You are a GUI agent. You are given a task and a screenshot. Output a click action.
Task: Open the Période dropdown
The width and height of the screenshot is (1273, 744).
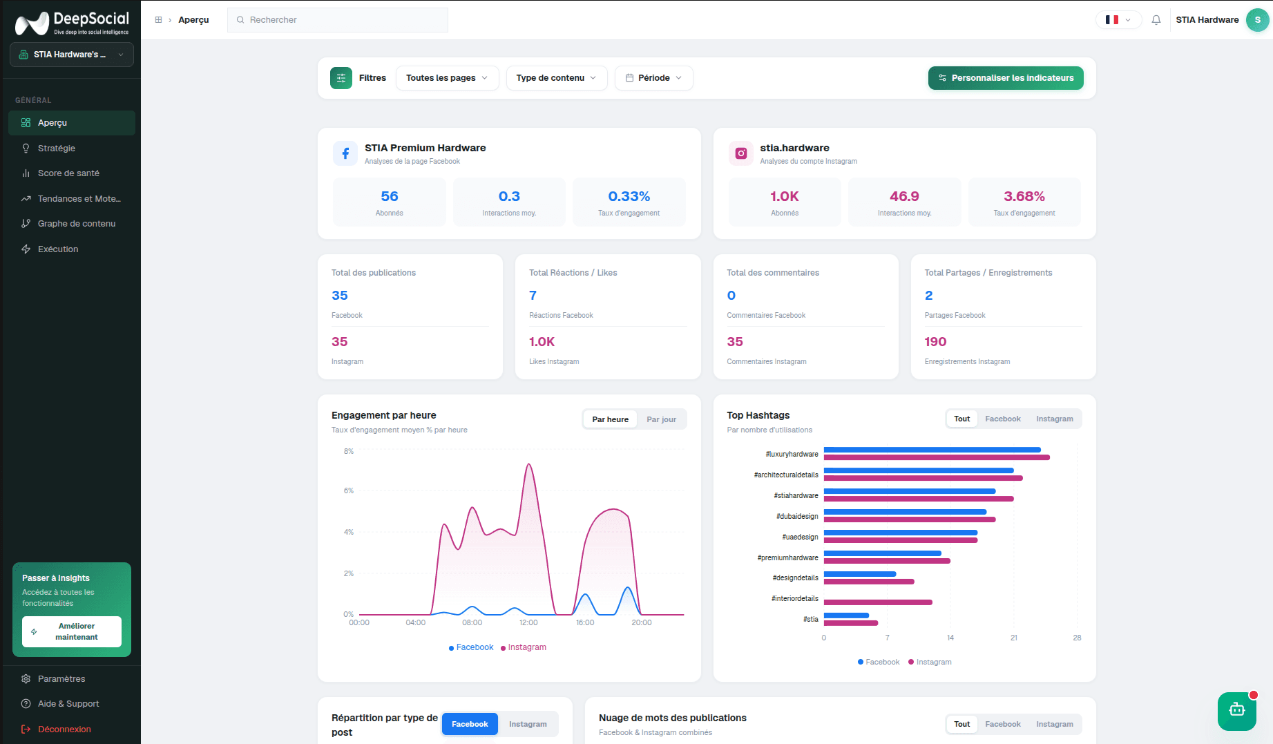(654, 78)
